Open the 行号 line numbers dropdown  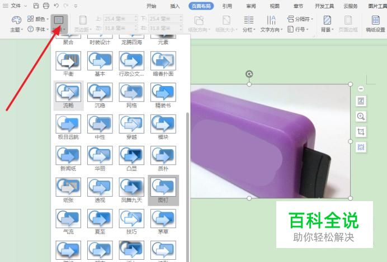[x=298, y=30]
